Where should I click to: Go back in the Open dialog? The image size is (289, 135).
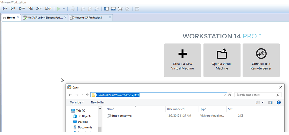tap(70, 95)
